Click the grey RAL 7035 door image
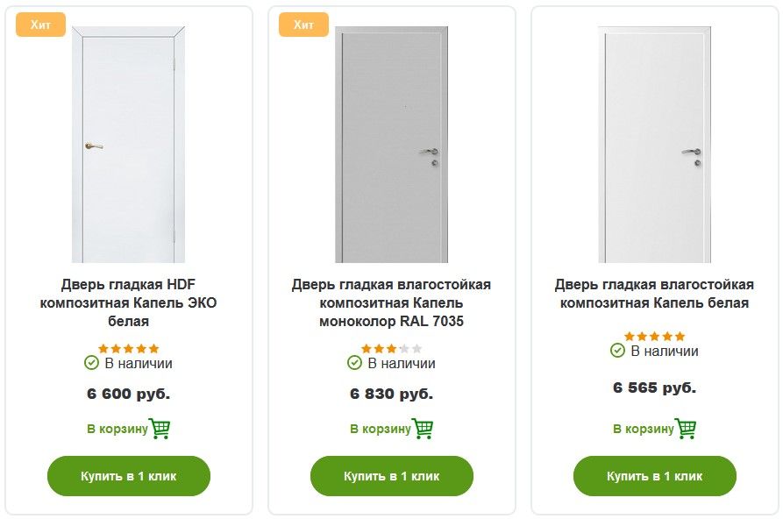The height and width of the screenshot is (519, 783). click(x=391, y=145)
